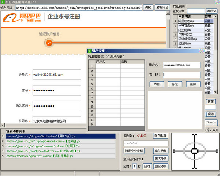Click the 公司名 field on web page

pos(57,120)
